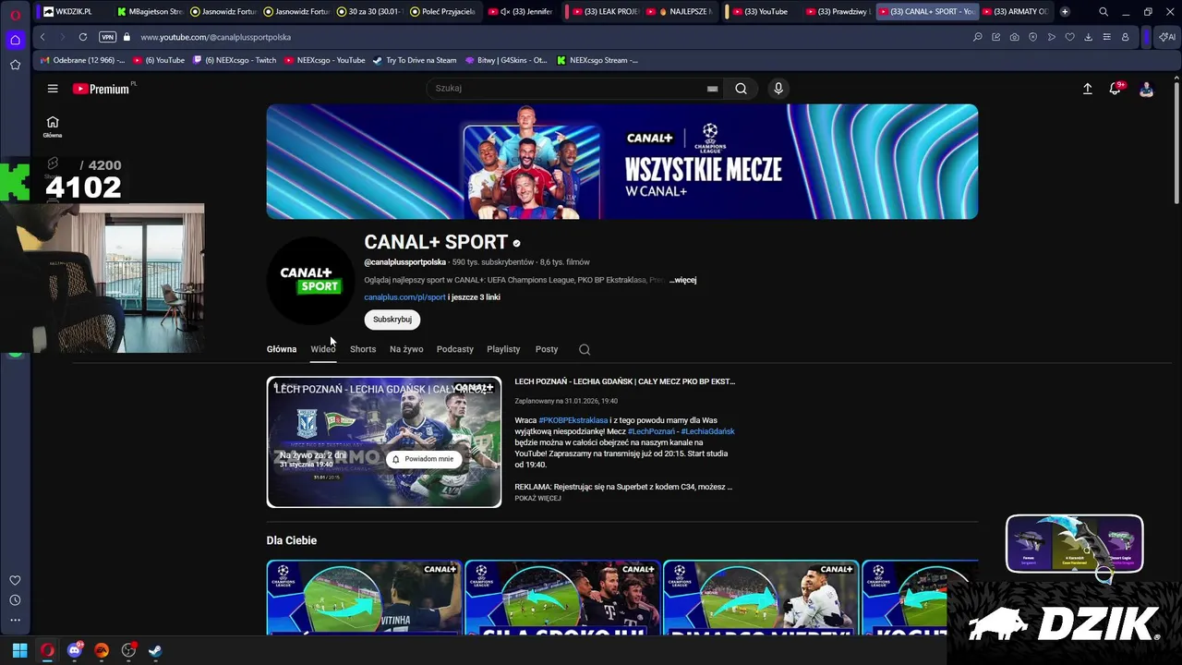Open the Główna home item in YouTube sidebar
This screenshot has width=1182, height=665.
point(53,127)
